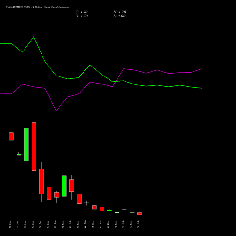Select the tall red candle above 27 Jan
This screenshot has width=236, height=236.
34,146
